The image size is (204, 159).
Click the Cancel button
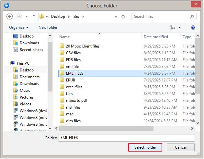(x=181, y=147)
